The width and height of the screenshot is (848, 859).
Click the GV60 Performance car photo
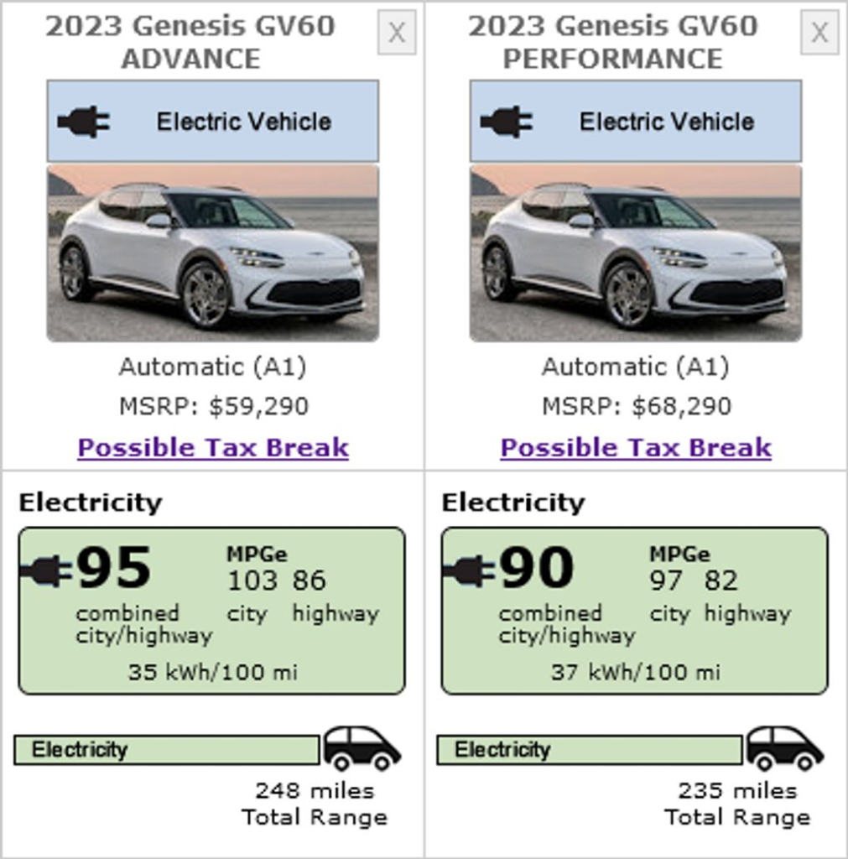pos(636,253)
